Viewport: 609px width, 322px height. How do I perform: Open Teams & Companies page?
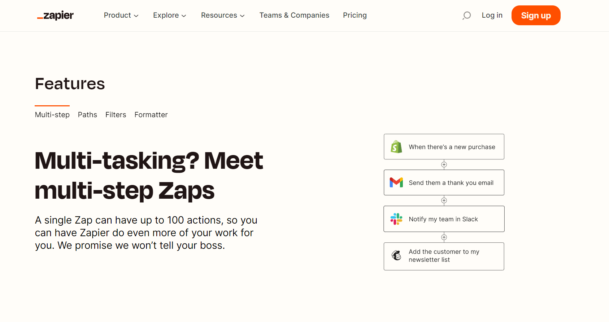click(x=294, y=15)
